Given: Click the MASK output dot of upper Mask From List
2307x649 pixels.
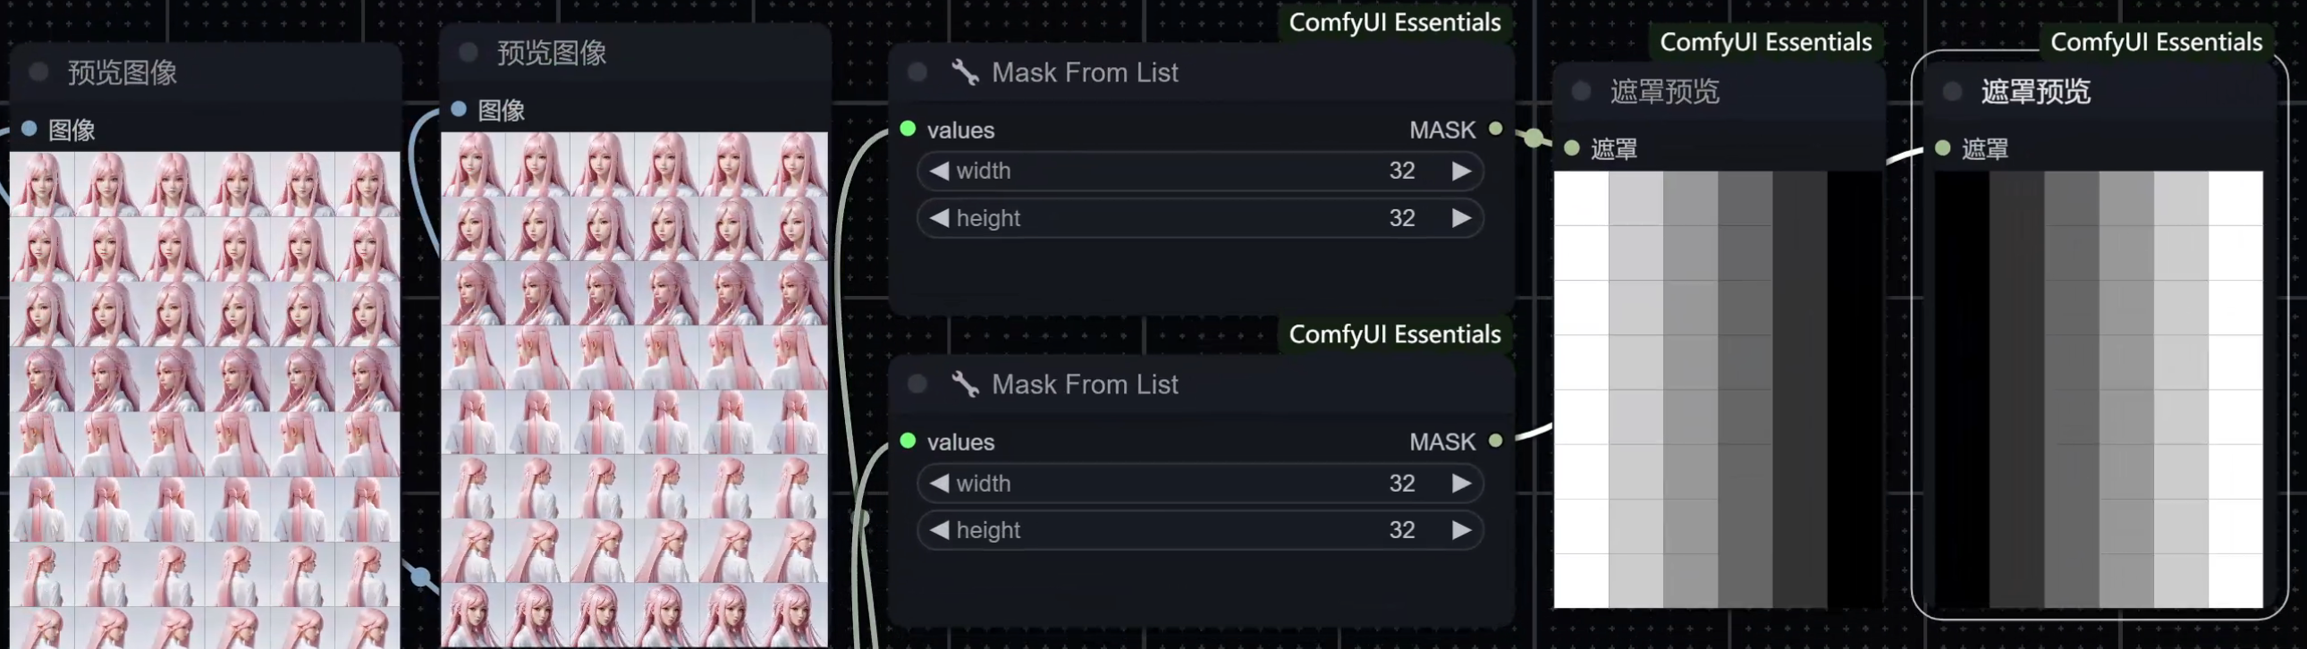Looking at the screenshot, I should coord(1495,129).
